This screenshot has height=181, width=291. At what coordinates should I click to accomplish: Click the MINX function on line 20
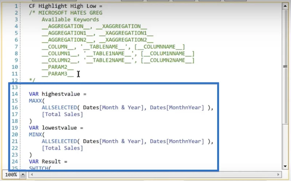[35, 134]
